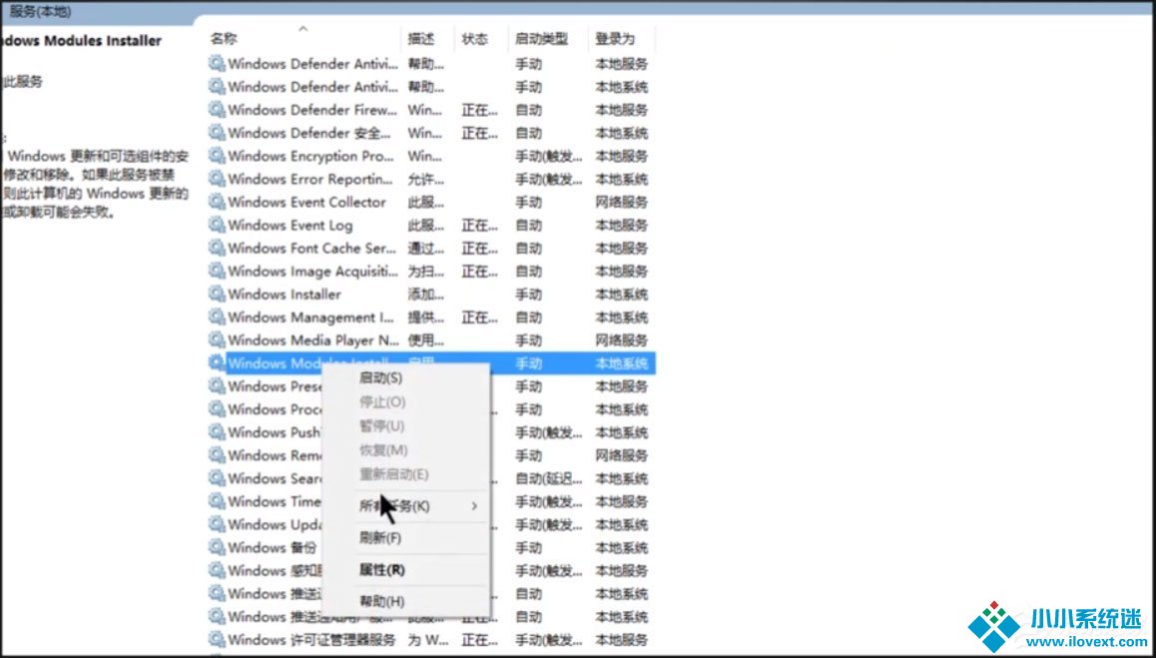Choose Stop (停止) in context menu

382,402
